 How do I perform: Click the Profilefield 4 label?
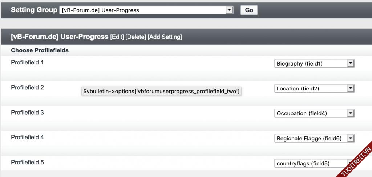27,138
